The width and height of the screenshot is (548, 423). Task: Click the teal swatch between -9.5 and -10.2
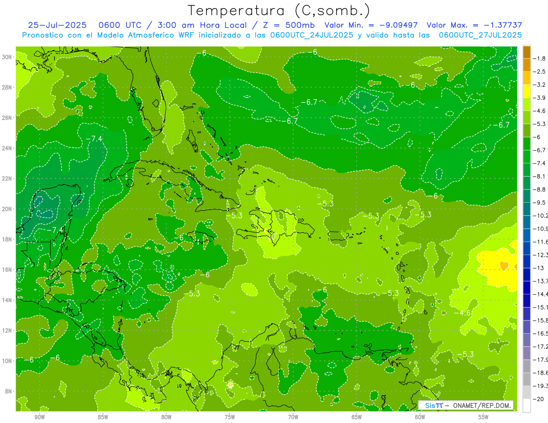point(527,209)
